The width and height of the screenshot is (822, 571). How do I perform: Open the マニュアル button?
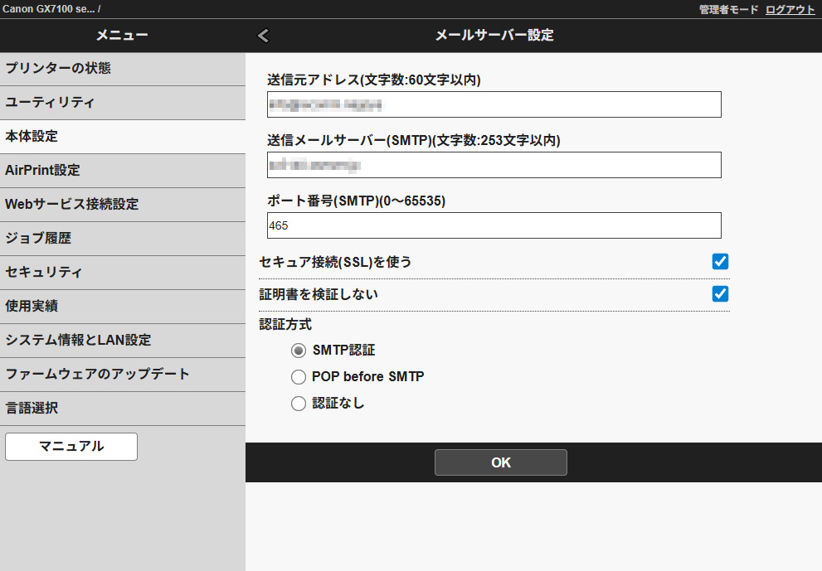71,447
